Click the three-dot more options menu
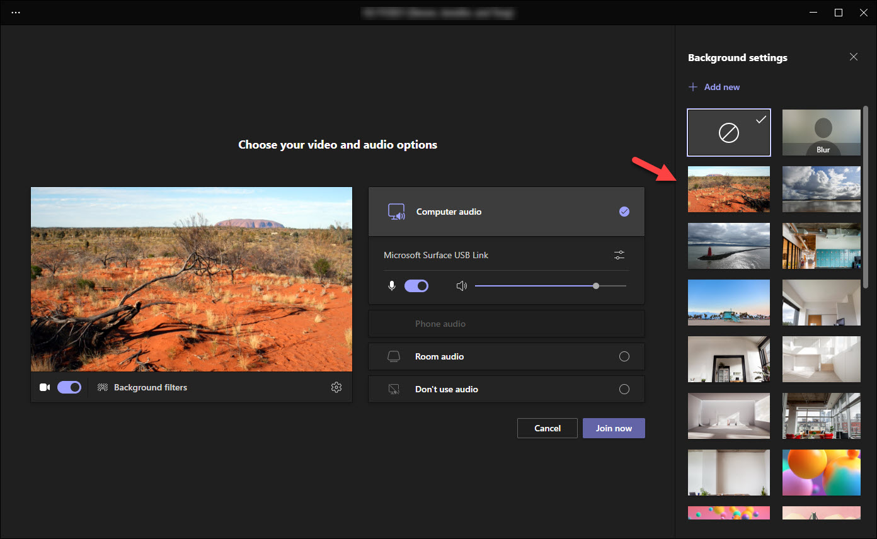 [16, 13]
